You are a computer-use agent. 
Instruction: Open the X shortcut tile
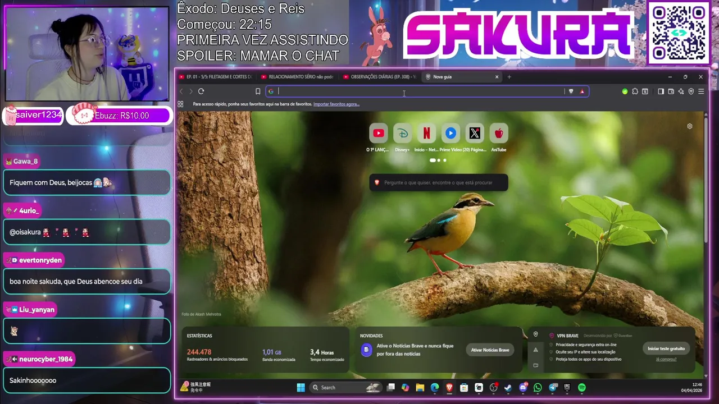click(x=475, y=133)
